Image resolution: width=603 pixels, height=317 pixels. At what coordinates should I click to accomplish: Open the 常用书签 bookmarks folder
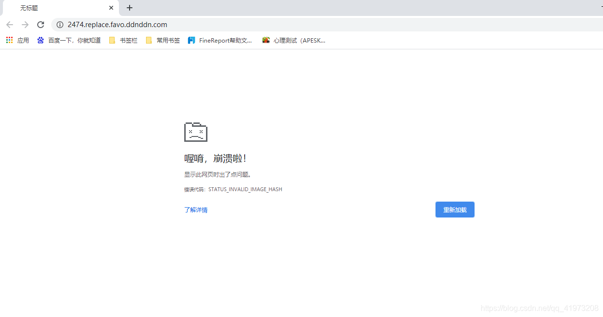(x=162, y=40)
